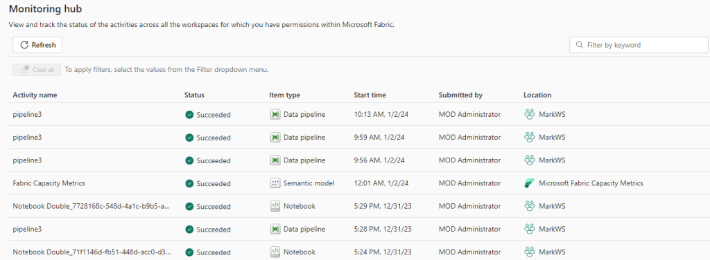The image size is (710, 260).
Task: Click the Data pipeline icon for the 5:28 PM run
Action: point(275,230)
